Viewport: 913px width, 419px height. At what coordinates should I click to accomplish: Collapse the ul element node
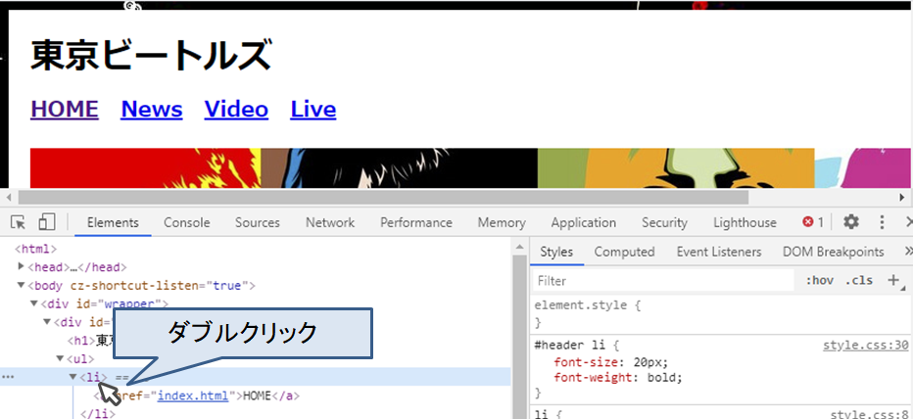60,358
